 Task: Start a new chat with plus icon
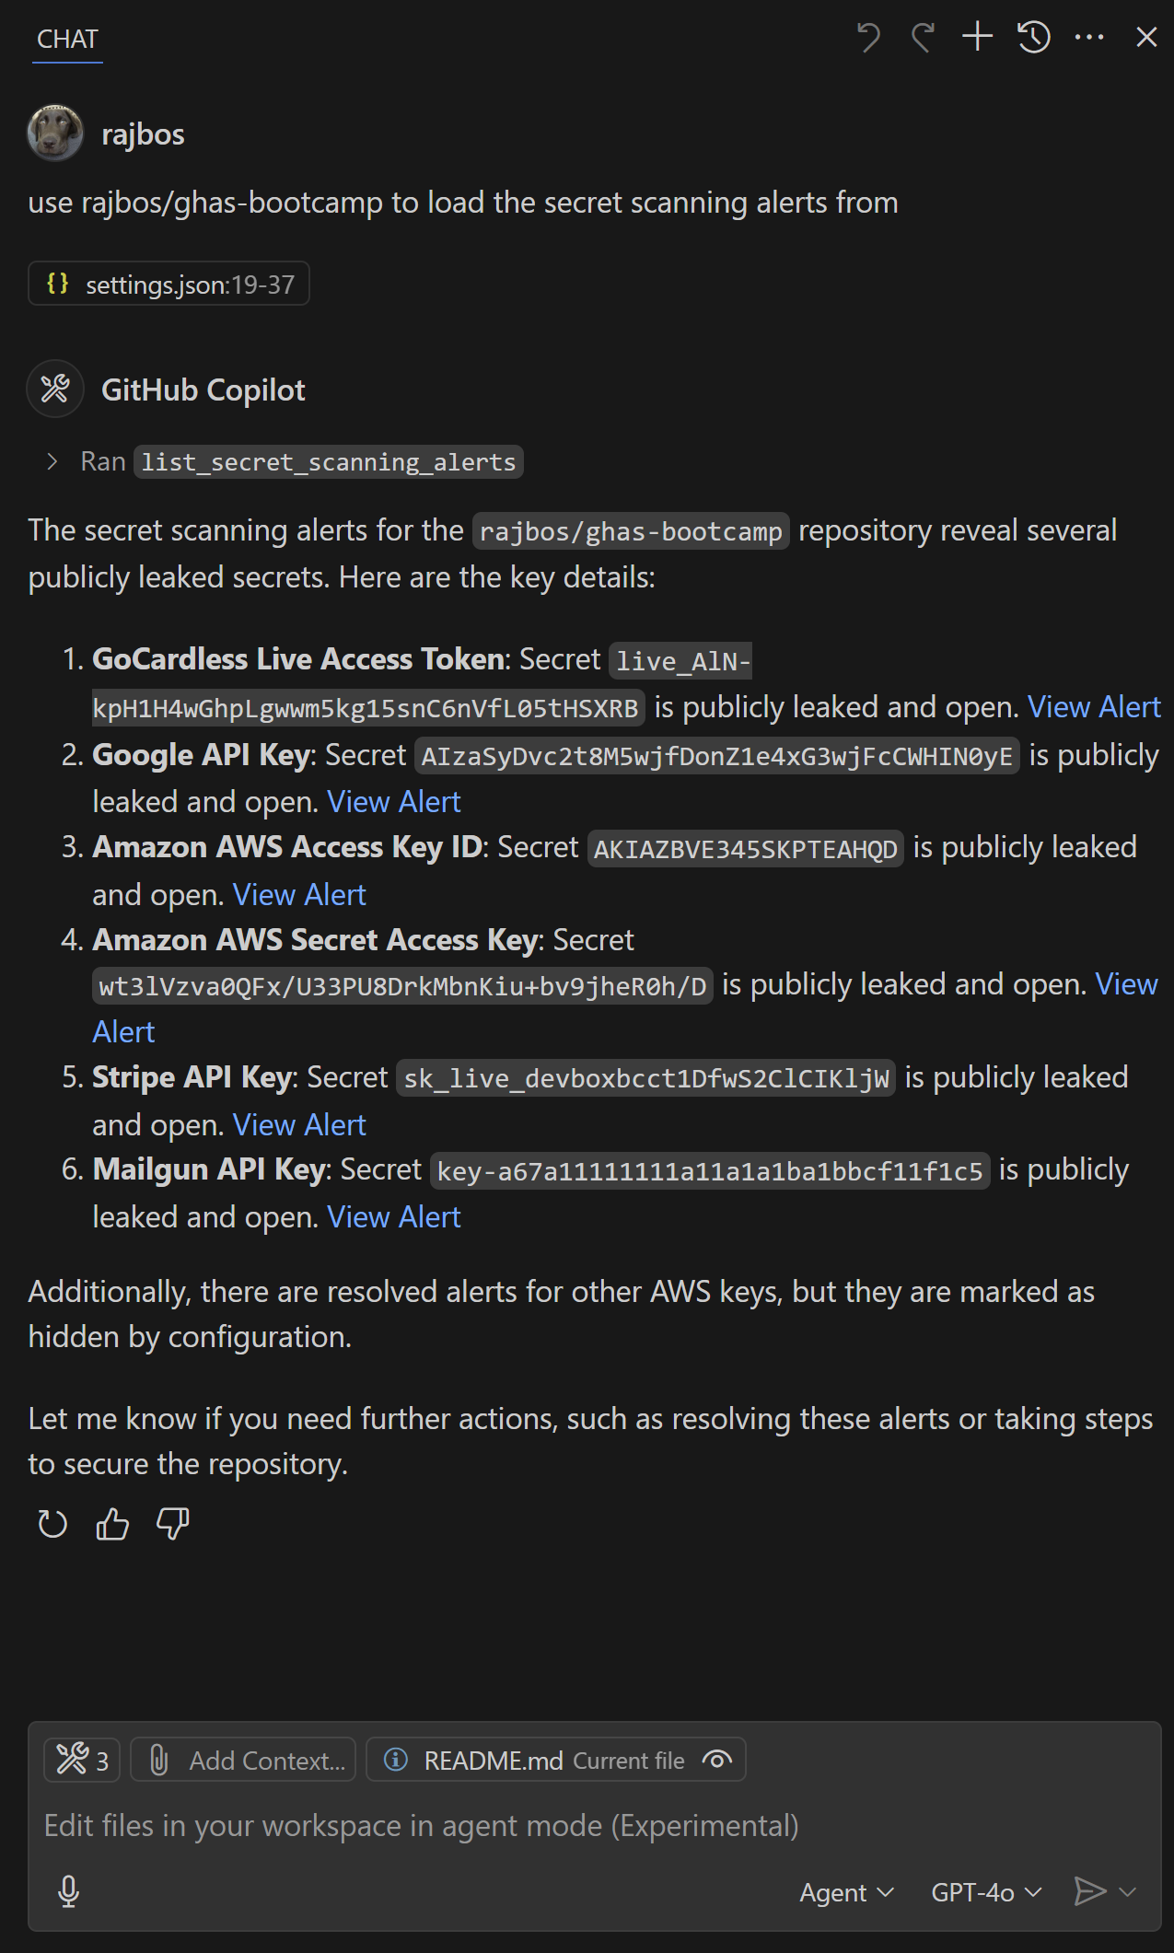point(978,37)
